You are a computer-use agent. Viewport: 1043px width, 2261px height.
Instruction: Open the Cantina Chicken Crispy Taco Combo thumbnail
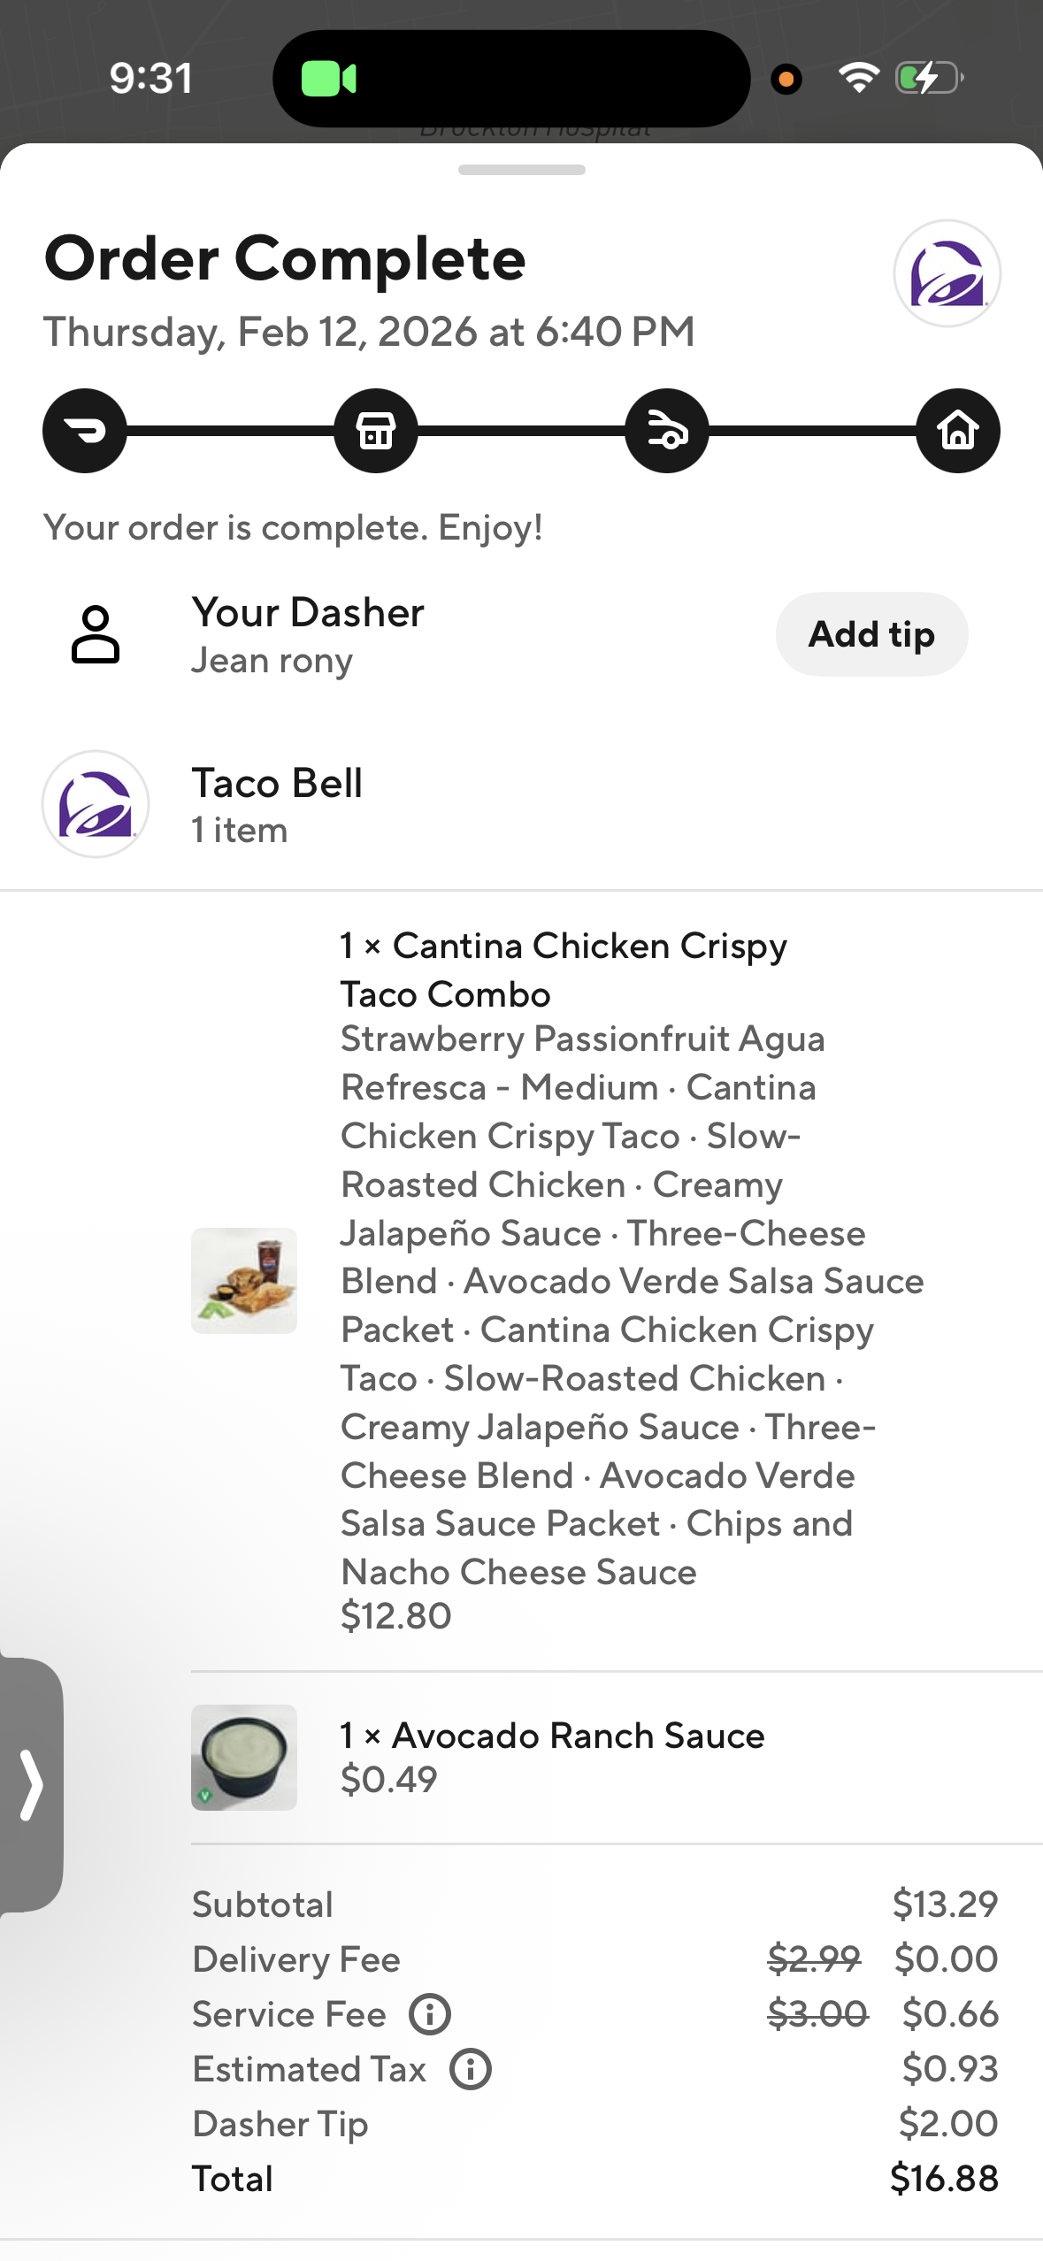tap(244, 1280)
